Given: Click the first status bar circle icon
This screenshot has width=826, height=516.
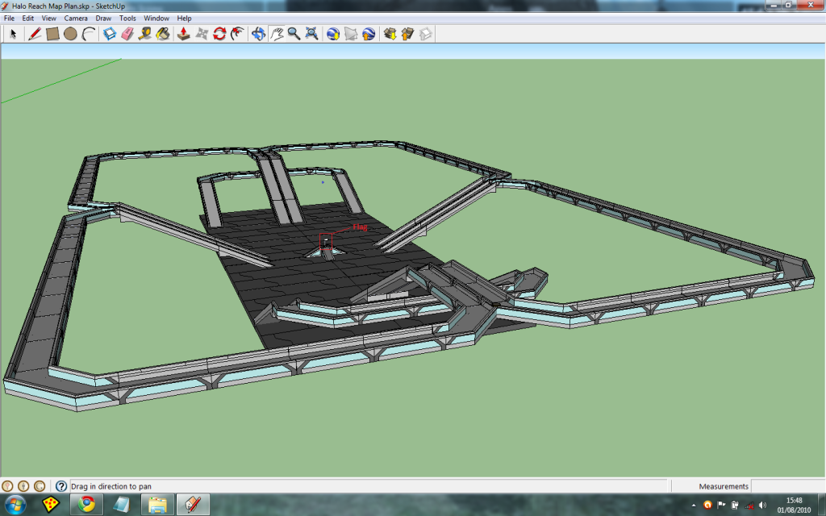Looking at the screenshot, I should (x=7, y=486).
